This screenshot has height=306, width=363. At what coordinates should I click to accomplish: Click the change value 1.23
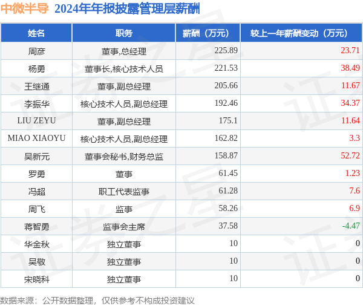(353, 173)
